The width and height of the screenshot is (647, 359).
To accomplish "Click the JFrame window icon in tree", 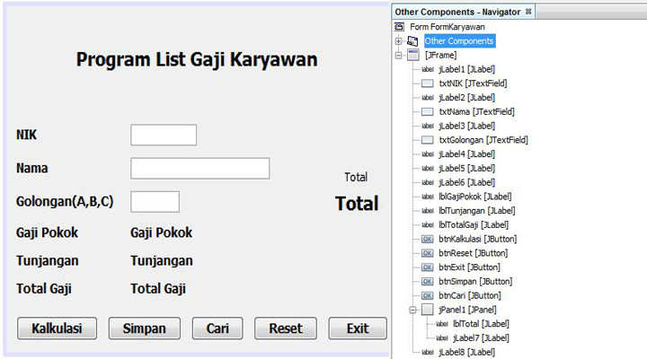I will pos(413,55).
